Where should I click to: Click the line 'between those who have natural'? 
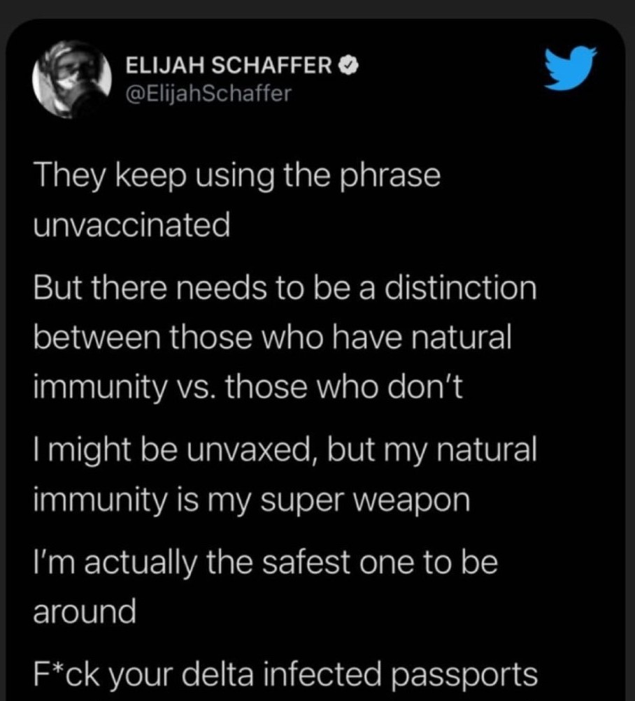[273, 337]
